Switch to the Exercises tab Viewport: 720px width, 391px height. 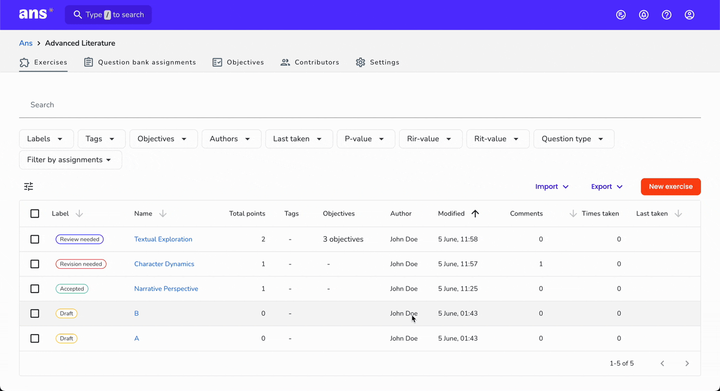(x=44, y=62)
